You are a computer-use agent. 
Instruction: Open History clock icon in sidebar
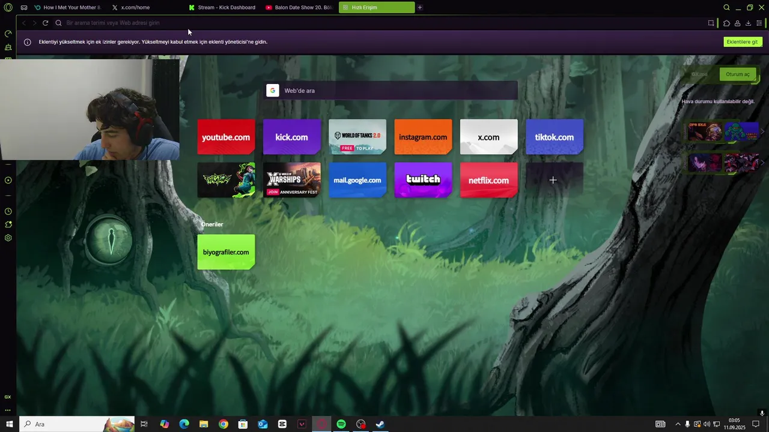(8, 211)
